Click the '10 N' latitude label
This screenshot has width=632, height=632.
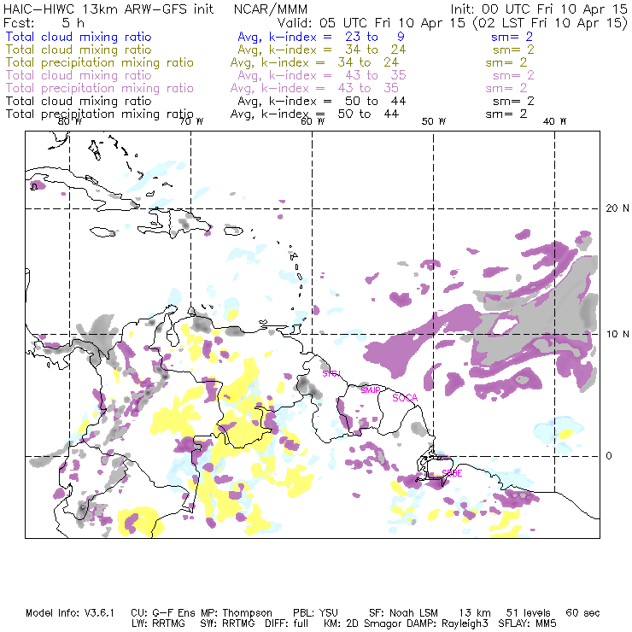point(617,334)
